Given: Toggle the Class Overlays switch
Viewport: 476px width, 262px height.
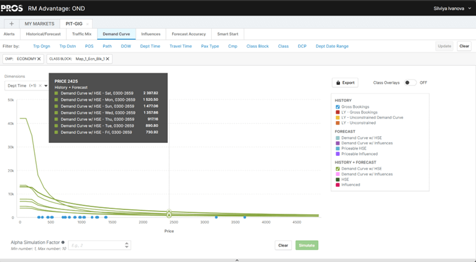Looking at the screenshot, I should tap(410, 82).
